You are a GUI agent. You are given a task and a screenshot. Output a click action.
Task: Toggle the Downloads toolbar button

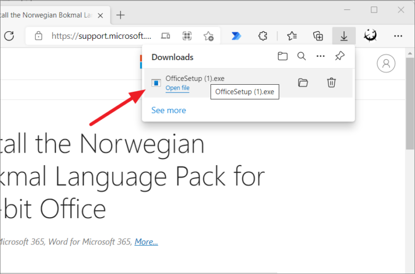pos(344,36)
